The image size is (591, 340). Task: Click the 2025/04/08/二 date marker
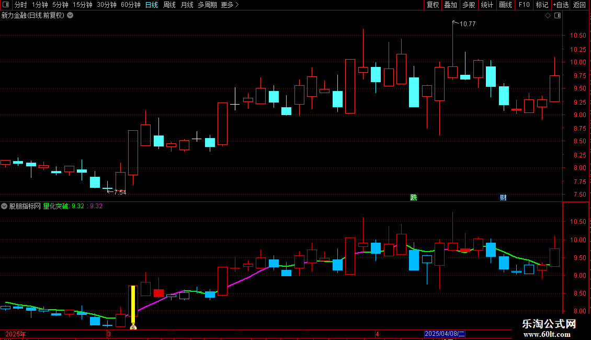tap(445, 334)
